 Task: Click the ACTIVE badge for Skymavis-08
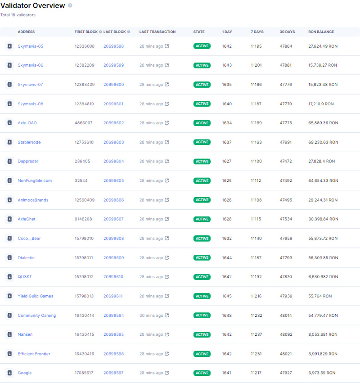[x=202, y=104]
